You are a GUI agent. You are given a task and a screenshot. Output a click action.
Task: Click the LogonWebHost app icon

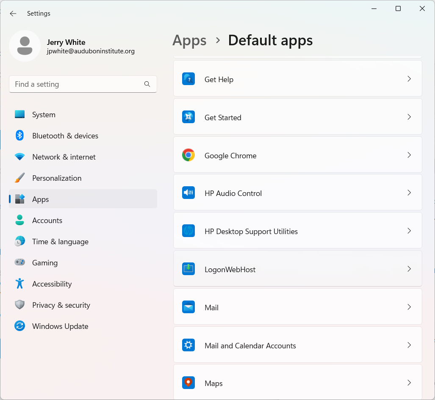188,269
